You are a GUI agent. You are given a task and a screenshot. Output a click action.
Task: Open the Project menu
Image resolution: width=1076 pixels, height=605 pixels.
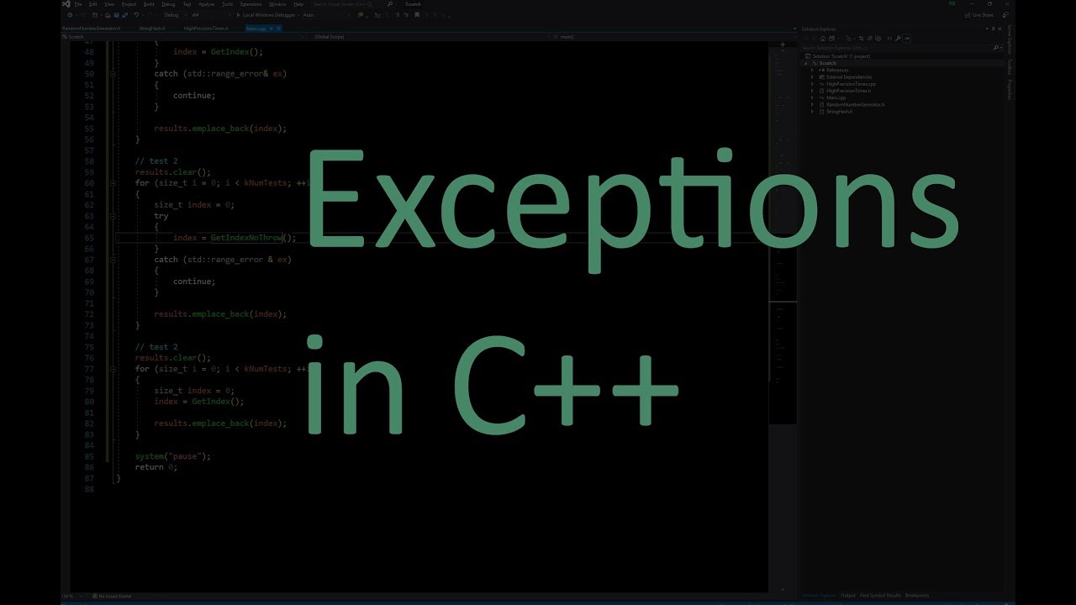[x=129, y=4]
